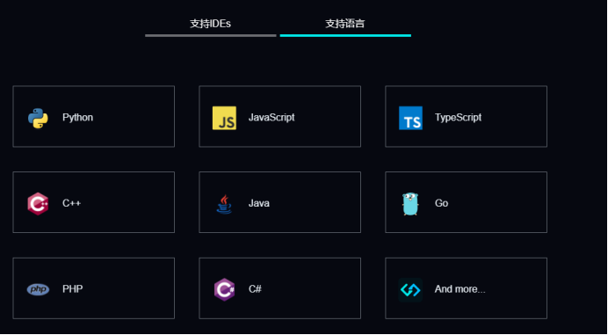Click the purple C# hexagon icon
The height and width of the screenshot is (335, 608).
point(224,289)
